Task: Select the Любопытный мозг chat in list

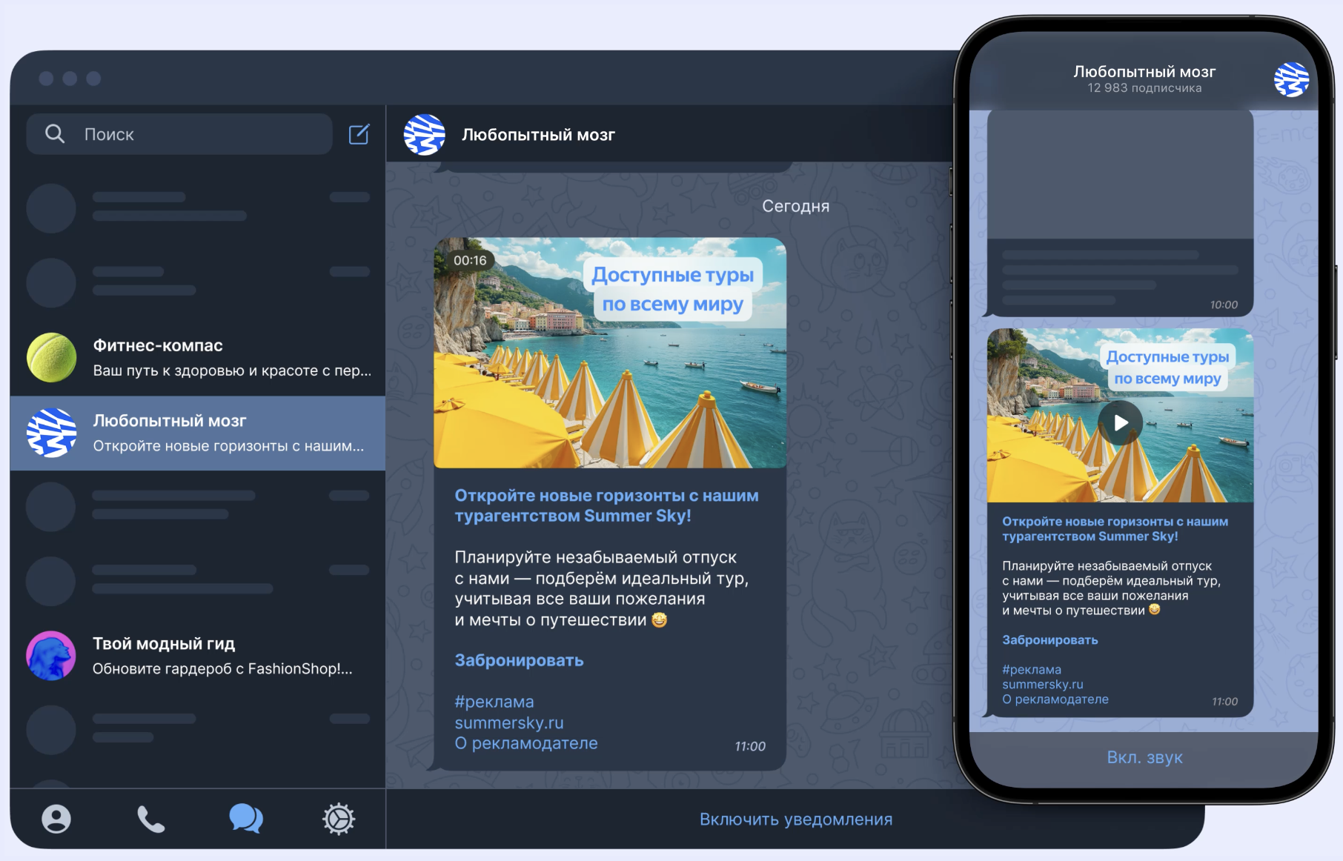Action: coord(198,433)
